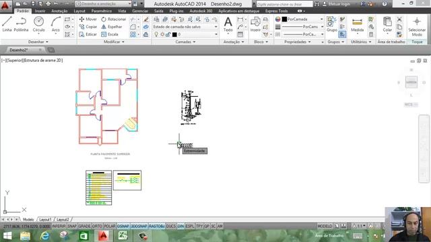Click the MODELO space button
The width and height of the screenshot is (431, 242).
(x=325, y=226)
